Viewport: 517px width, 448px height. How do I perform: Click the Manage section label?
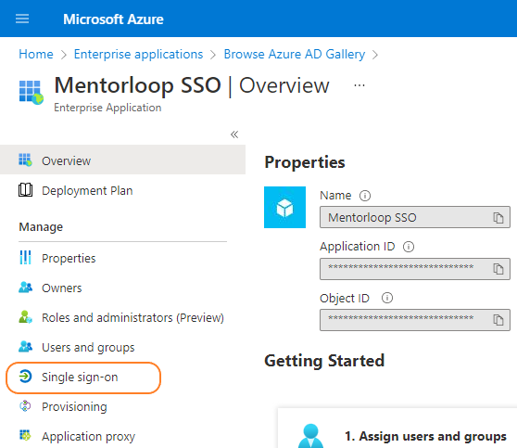(x=41, y=227)
